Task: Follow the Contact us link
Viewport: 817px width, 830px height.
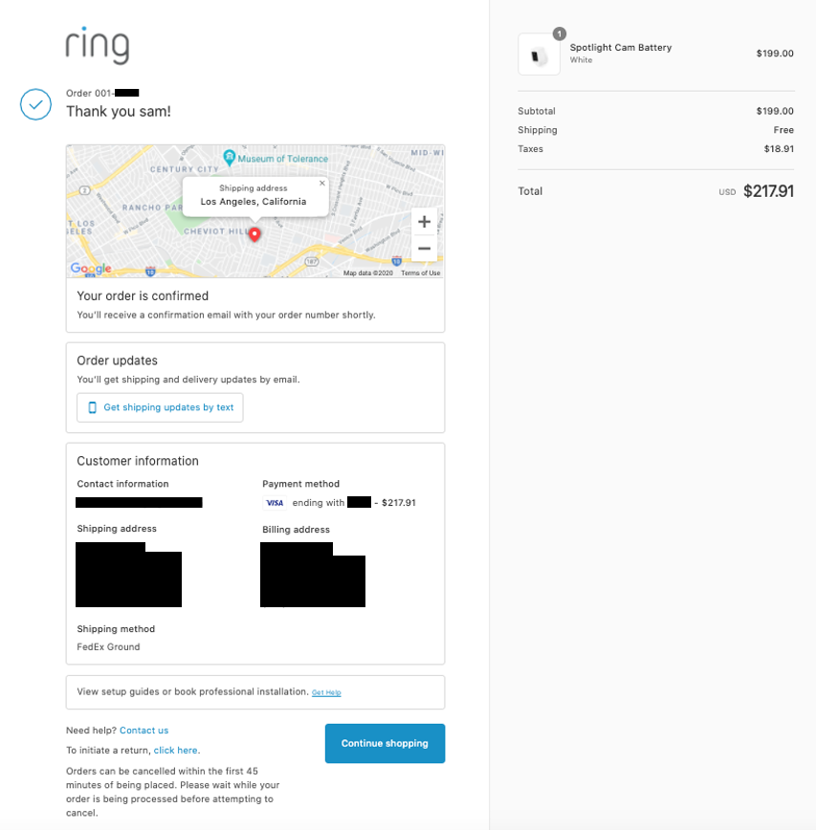Action: [x=144, y=731]
